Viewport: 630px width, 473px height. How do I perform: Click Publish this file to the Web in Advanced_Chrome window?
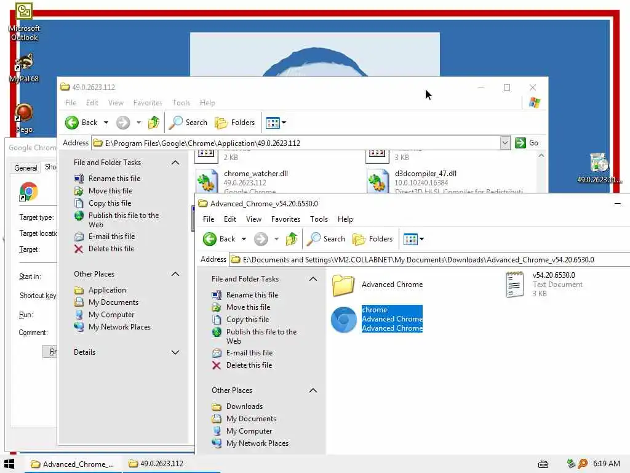tap(254, 336)
